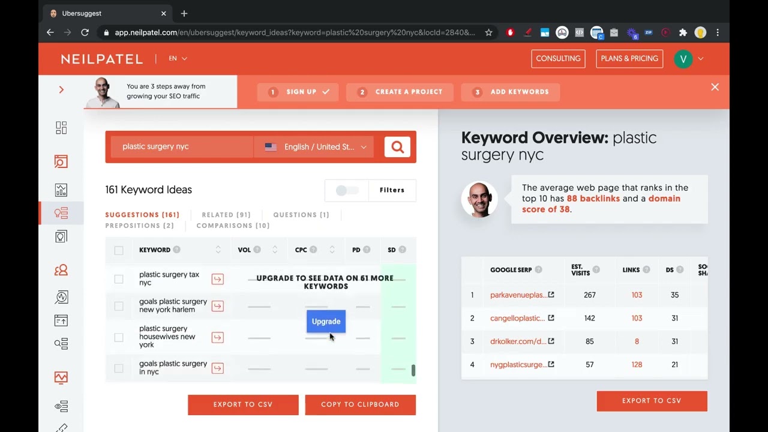Viewport: 768px width, 432px height.
Task: Click the help icon next to GOOGLE SERP
Action: (x=538, y=270)
